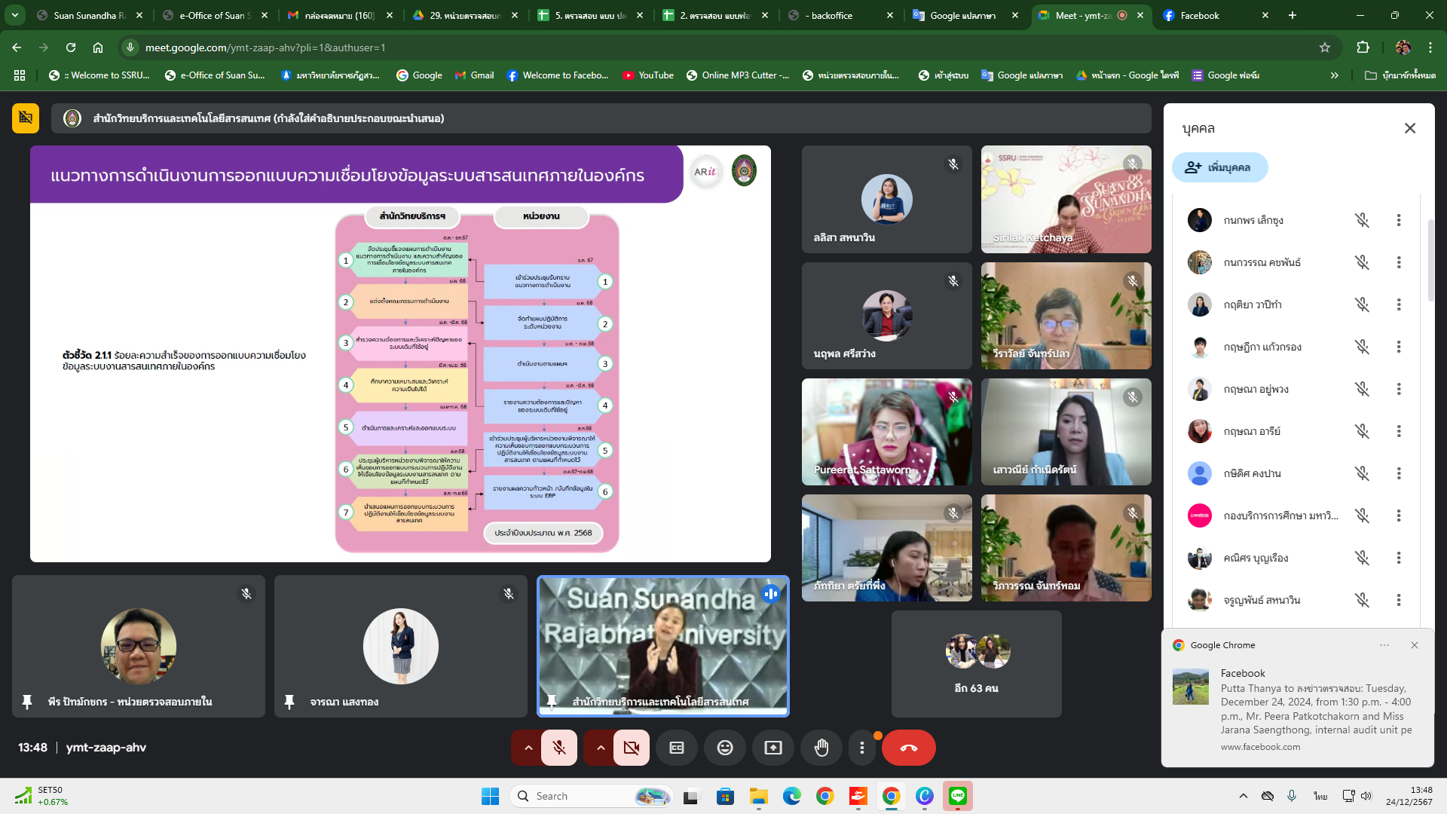Screen dimensions: 1447x814
Task: Turn on captions with CC icon
Action: 677,748
